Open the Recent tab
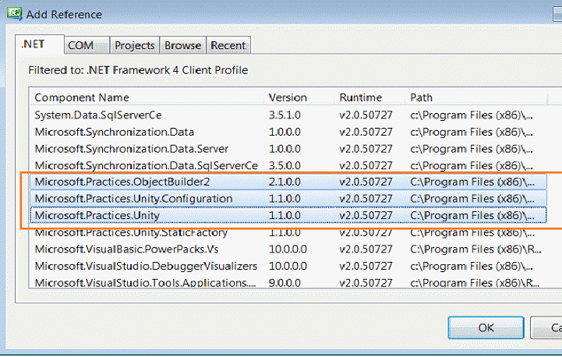Screen dimensions: 562x357 pos(228,45)
